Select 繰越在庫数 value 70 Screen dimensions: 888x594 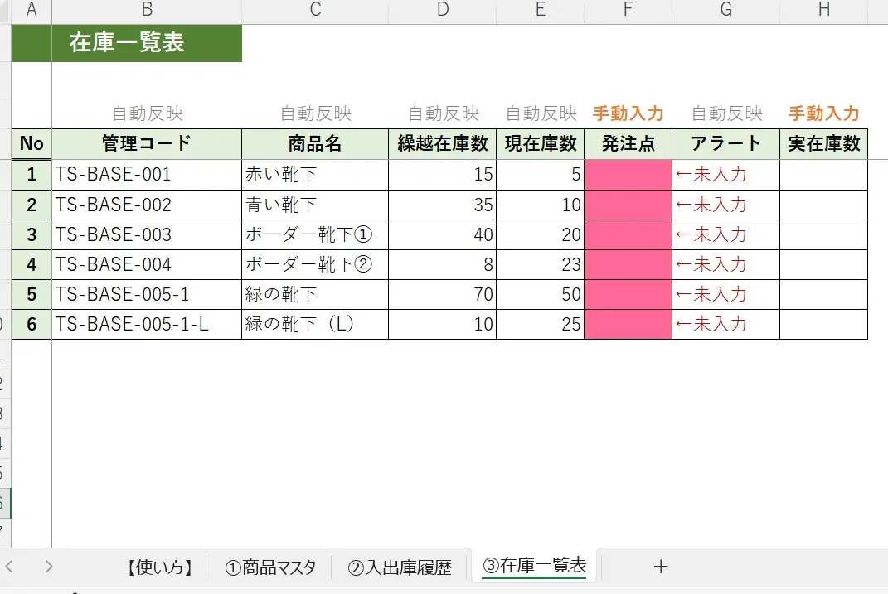(x=442, y=295)
